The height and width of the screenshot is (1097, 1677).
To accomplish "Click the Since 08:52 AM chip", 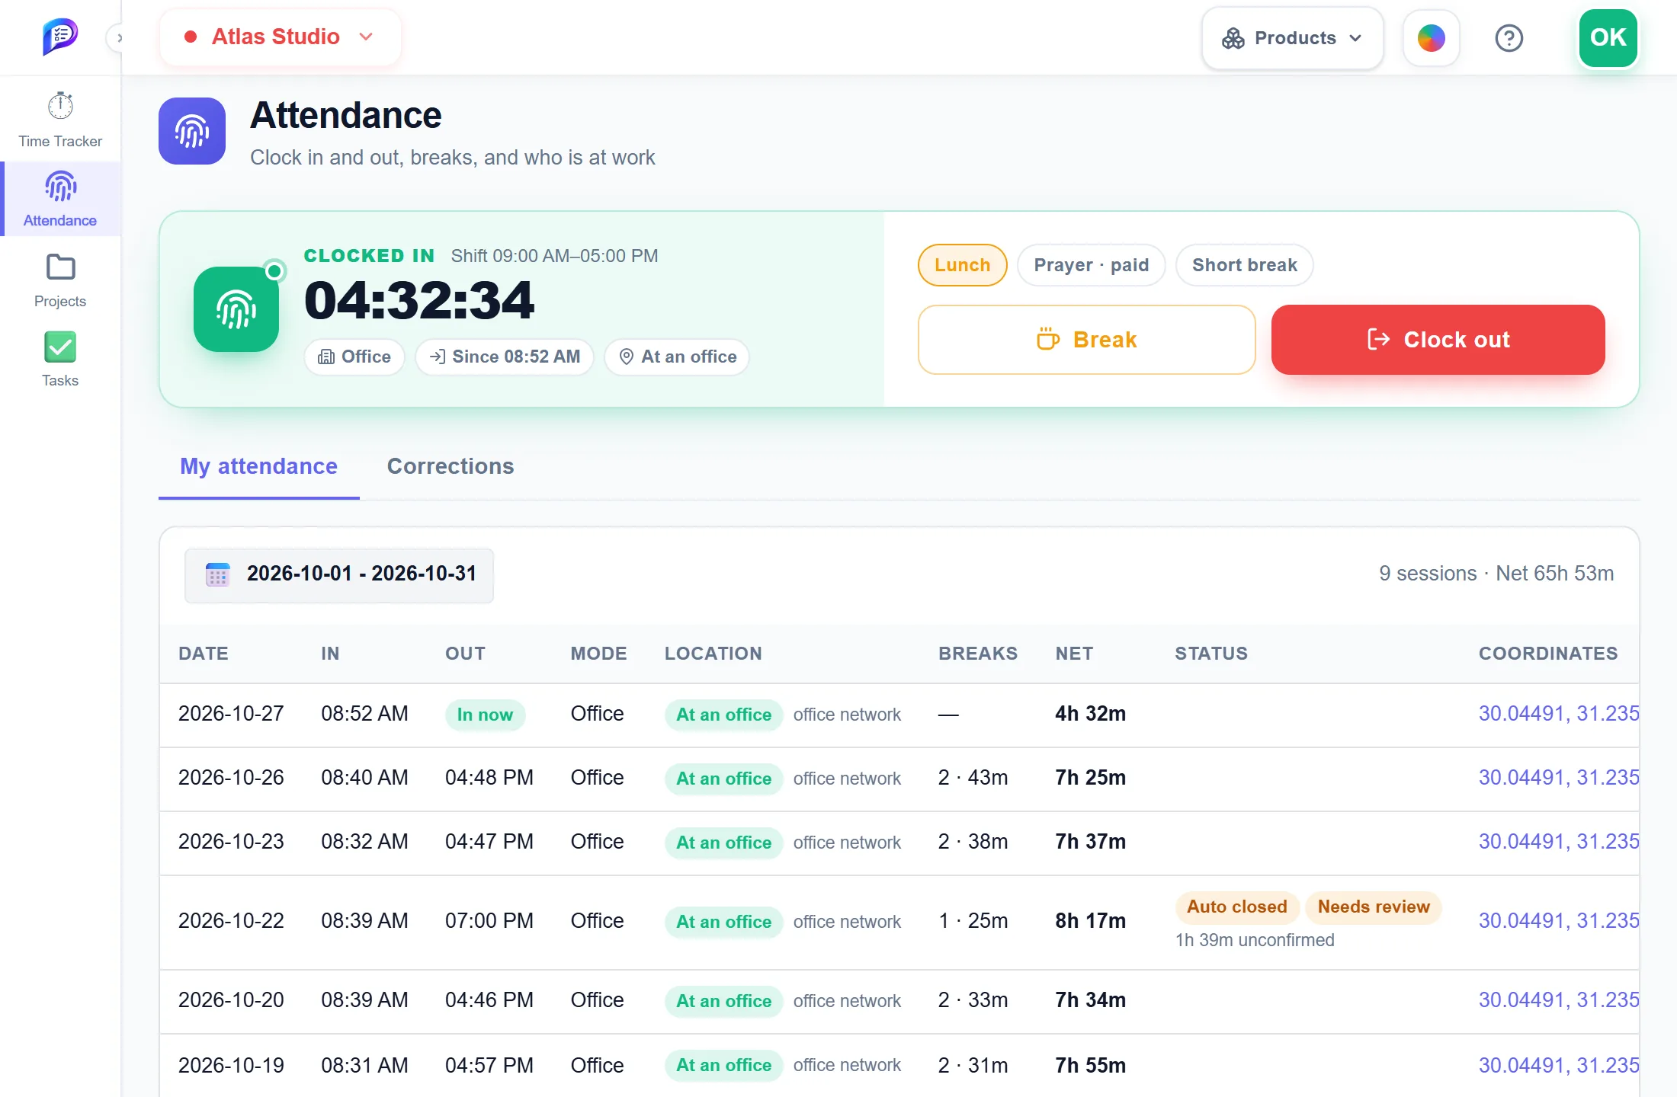I will pos(505,357).
